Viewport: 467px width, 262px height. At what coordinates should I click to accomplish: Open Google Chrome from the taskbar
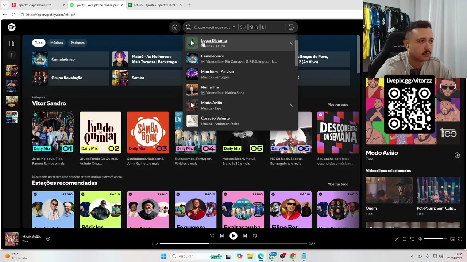293,256
